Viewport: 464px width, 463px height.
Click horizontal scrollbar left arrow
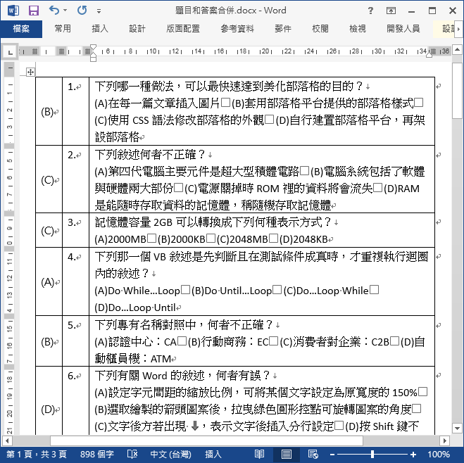tap(7, 440)
